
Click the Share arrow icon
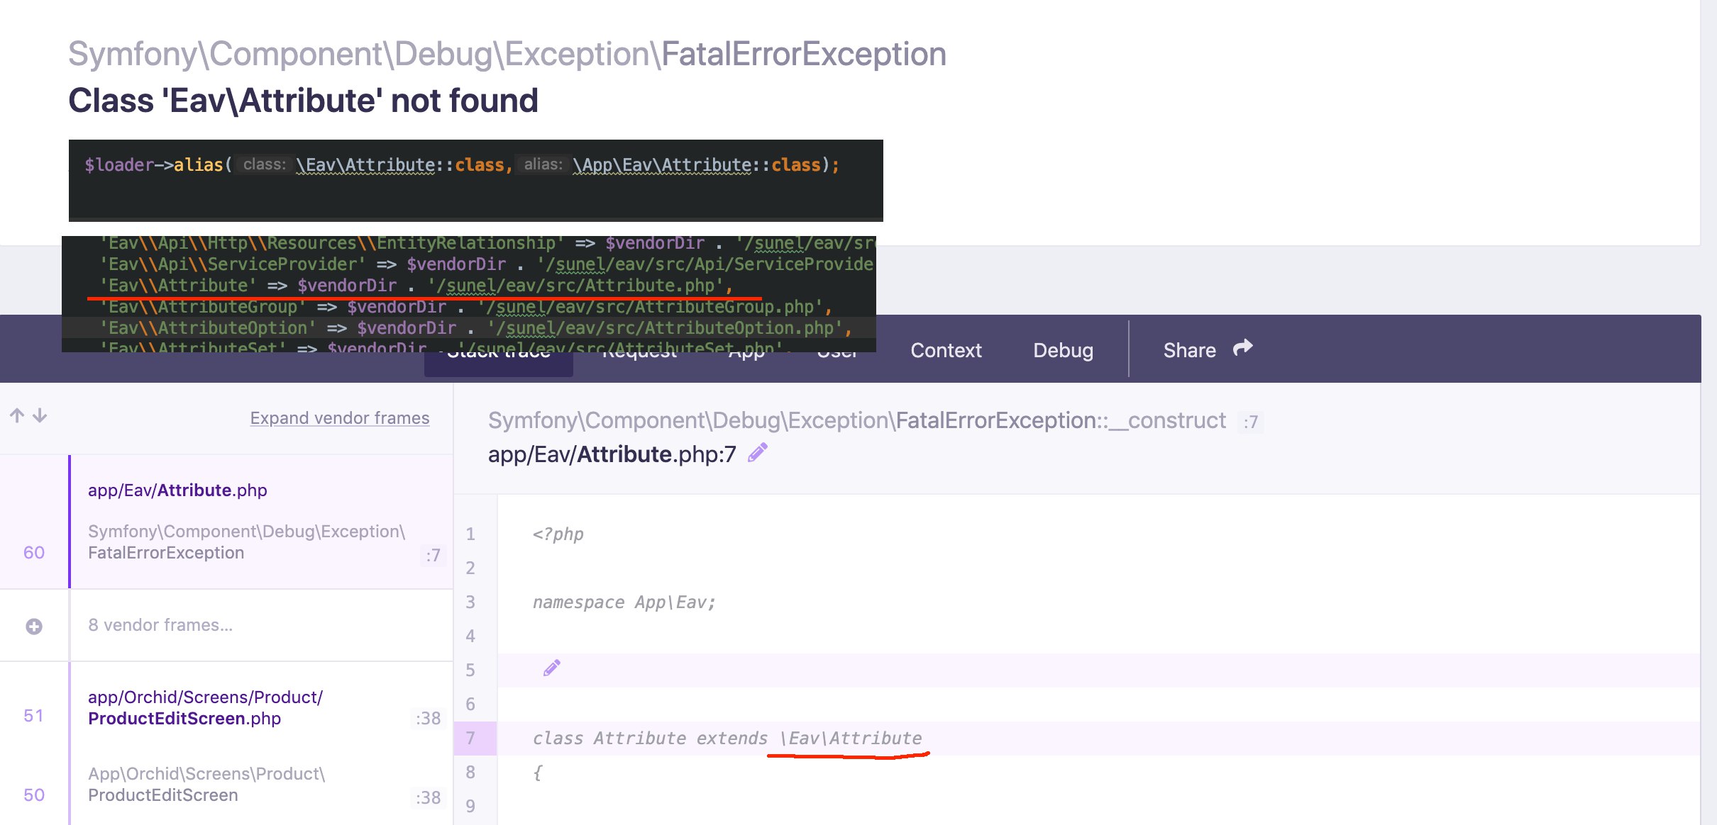coord(1243,348)
